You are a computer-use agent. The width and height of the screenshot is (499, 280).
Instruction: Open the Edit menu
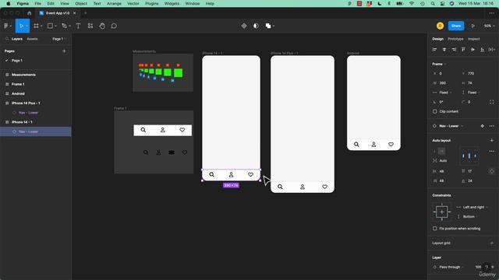[x=51, y=3]
